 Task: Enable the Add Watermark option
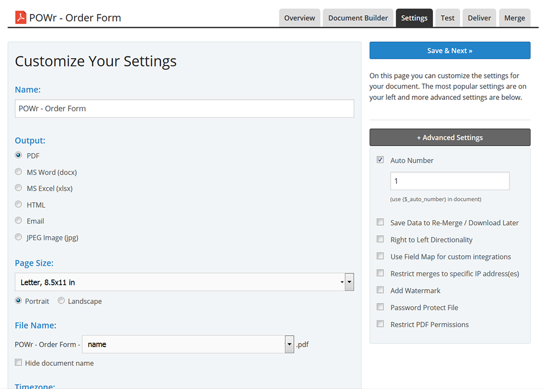pos(380,290)
